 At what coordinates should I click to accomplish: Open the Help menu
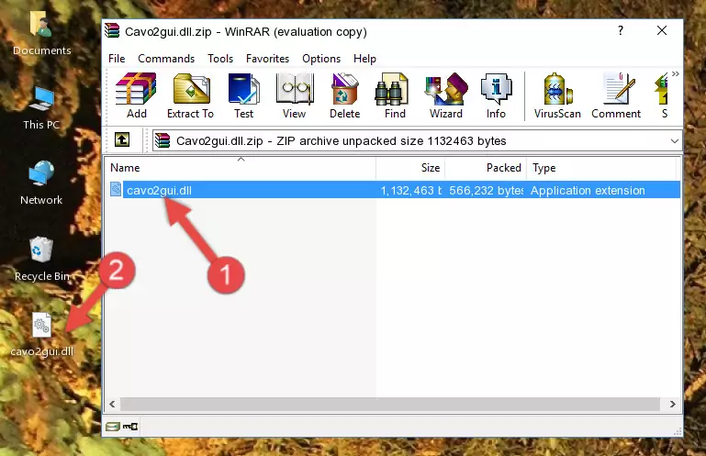tap(364, 59)
